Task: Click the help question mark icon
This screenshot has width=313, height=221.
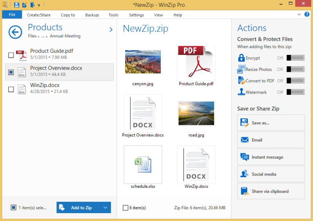Action: pyautogui.click(x=307, y=14)
